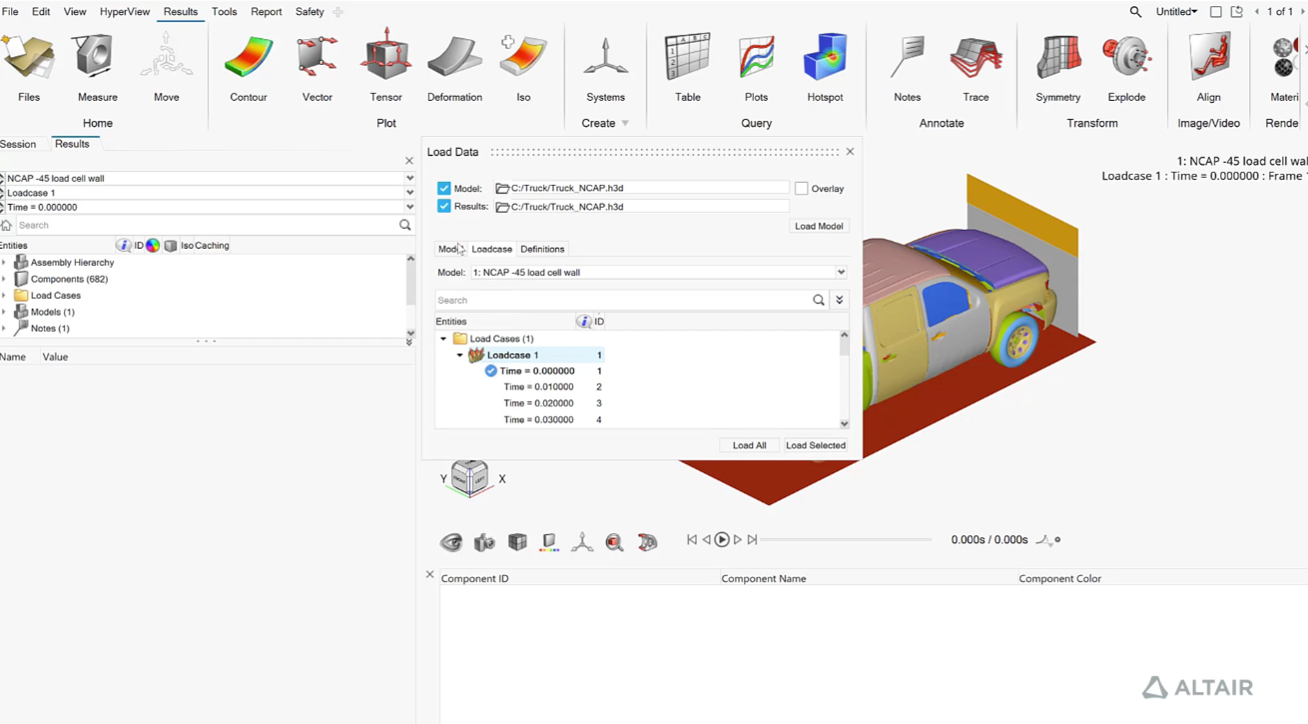Select the Systems create tool
1308x724 pixels.
[605, 68]
